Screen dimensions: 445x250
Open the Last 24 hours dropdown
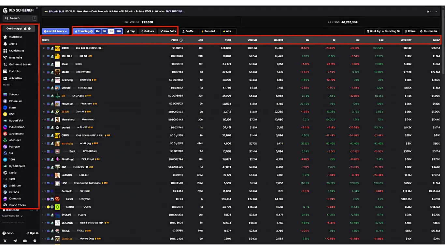pos(55,31)
